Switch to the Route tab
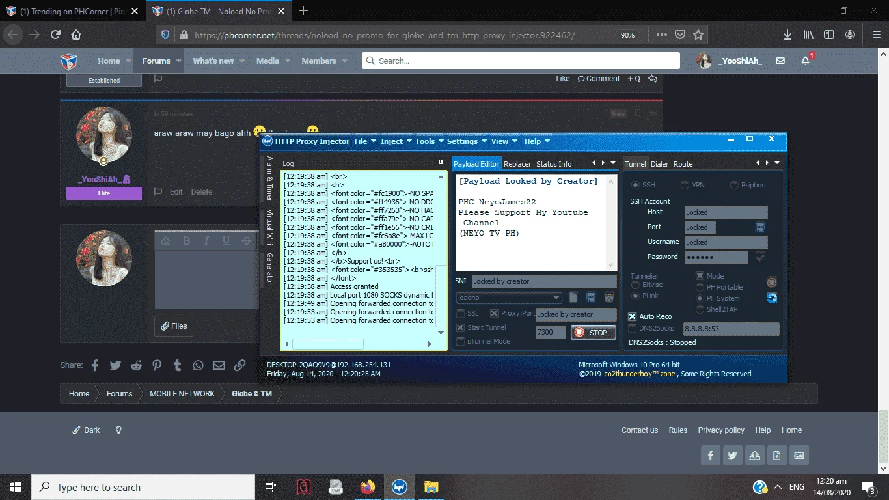The width and height of the screenshot is (889, 500). pos(683,164)
